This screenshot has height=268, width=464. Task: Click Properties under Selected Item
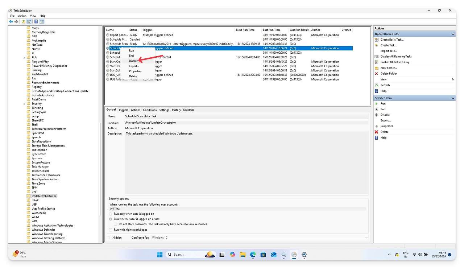(x=387, y=126)
